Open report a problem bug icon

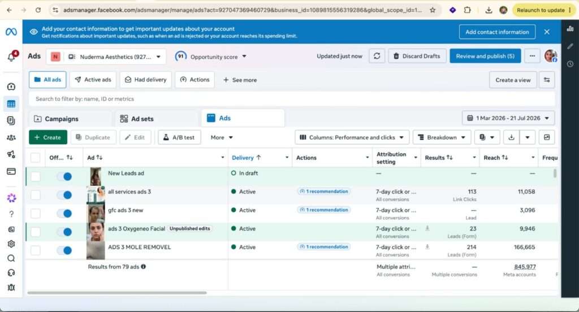click(11, 287)
